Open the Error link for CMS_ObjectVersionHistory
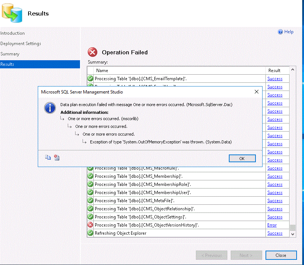Image resolution: width=304 pixels, height=265 pixels. click(271, 225)
